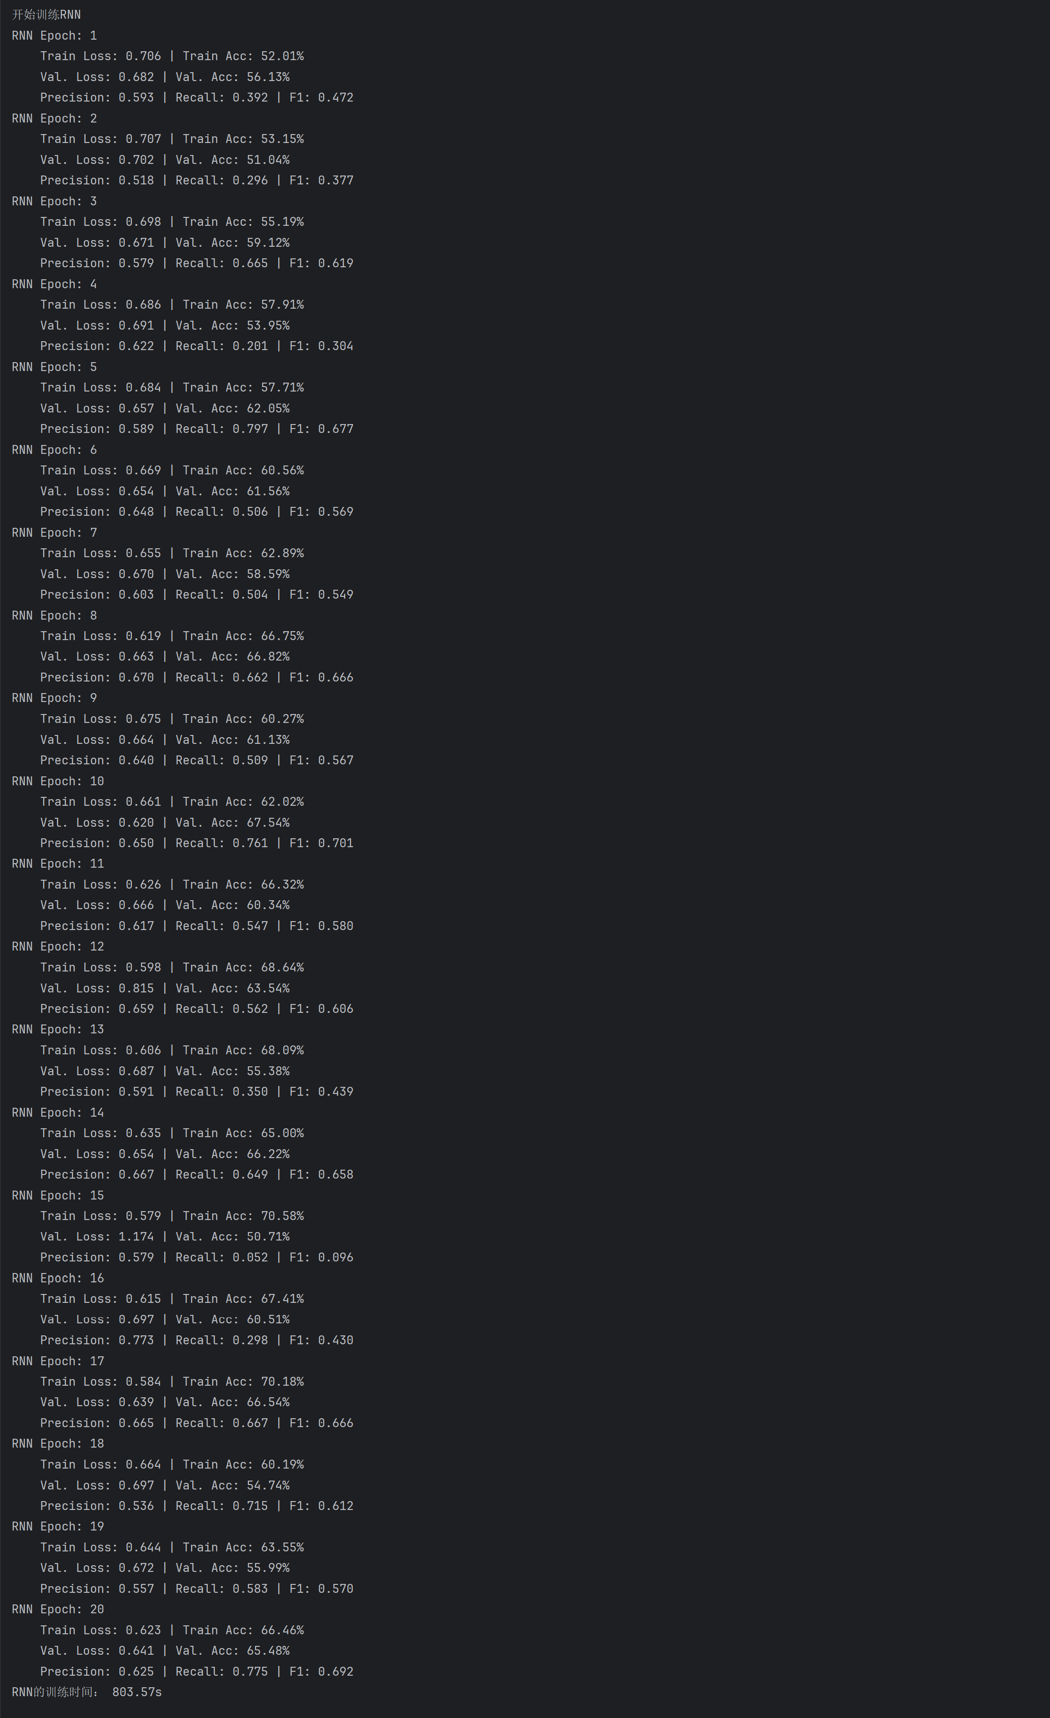The height and width of the screenshot is (1718, 1050).
Task: Click the F1 value 0.692
Action: pyautogui.click(x=335, y=1671)
